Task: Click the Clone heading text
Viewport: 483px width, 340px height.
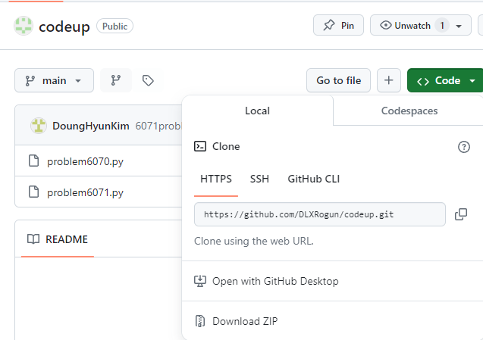Action: point(226,146)
